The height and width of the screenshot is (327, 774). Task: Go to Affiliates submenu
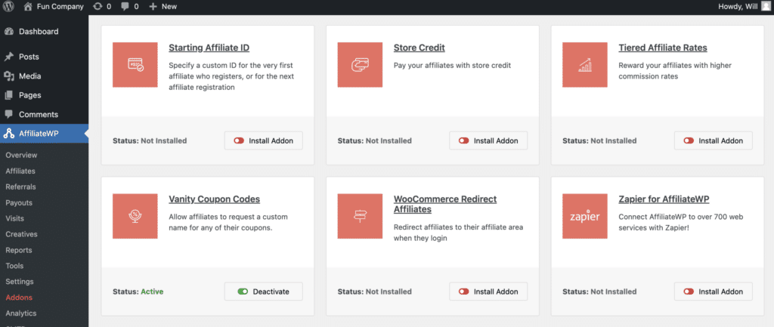20,171
